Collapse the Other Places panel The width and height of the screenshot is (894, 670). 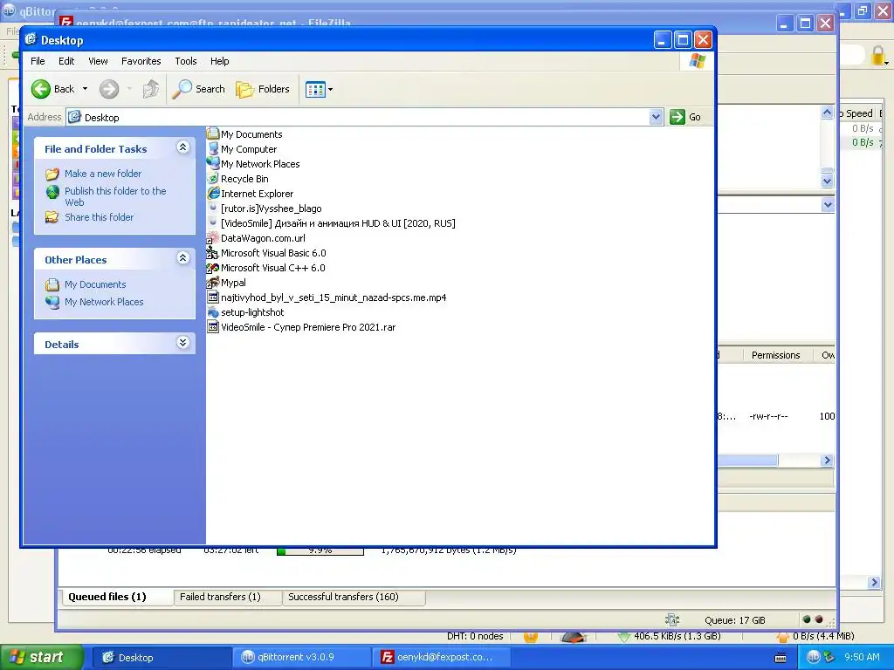(x=182, y=258)
